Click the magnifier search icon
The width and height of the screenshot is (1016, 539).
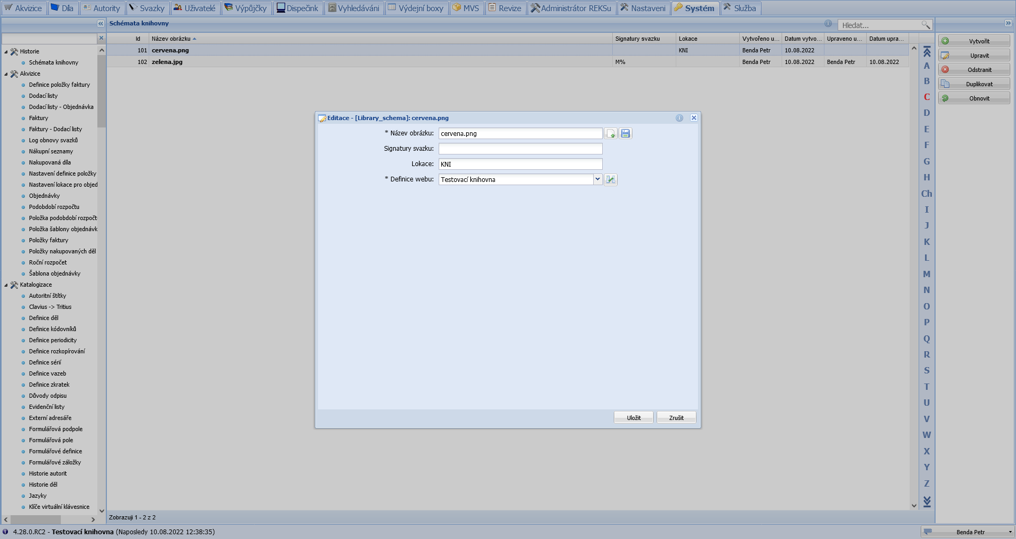(x=926, y=25)
